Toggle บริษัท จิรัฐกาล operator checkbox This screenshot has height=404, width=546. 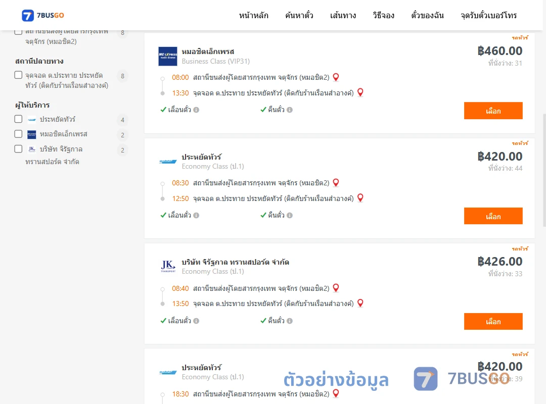click(19, 149)
